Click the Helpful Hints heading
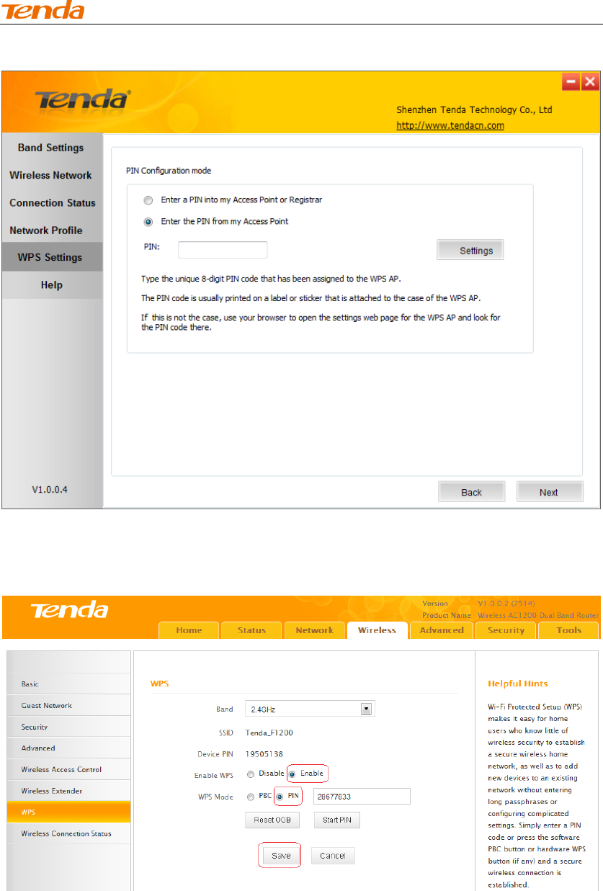 click(x=518, y=683)
